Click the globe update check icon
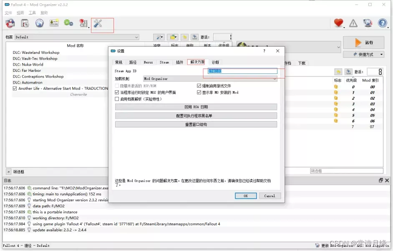393x251 pixels. tap(368, 23)
